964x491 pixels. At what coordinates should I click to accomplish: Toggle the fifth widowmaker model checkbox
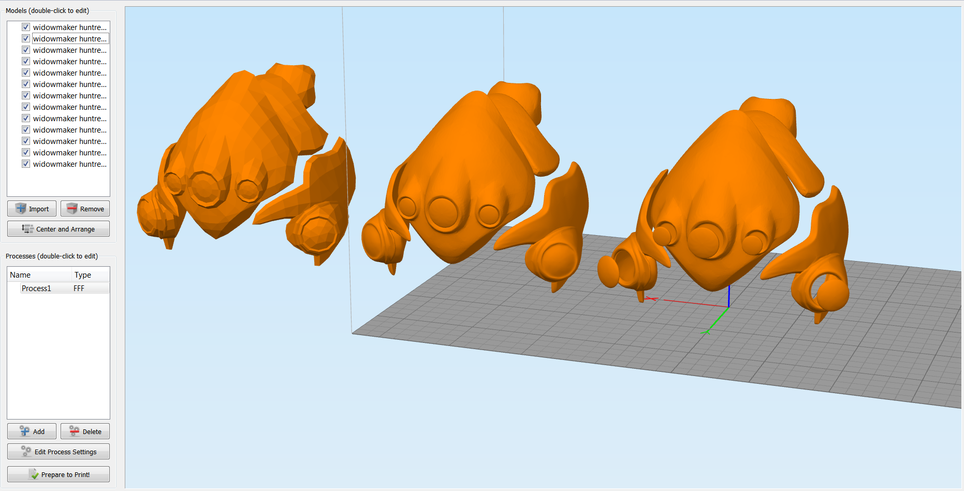(26, 73)
